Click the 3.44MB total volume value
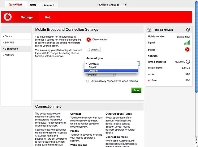Image resolution: width=198 pixels, height=147 pixels. [186, 68]
